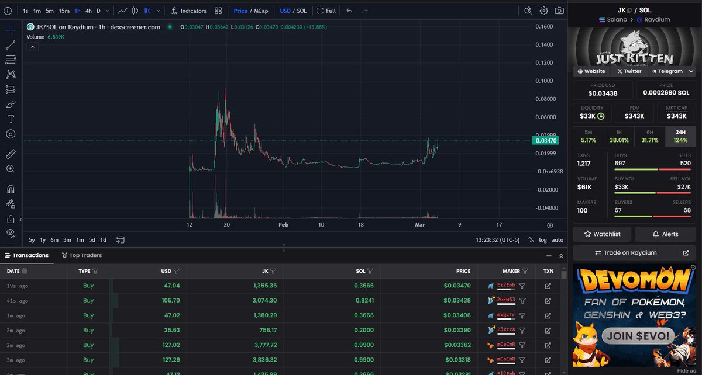Activate the zoom in tool
The width and height of the screenshot is (702, 375).
[x=11, y=169]
